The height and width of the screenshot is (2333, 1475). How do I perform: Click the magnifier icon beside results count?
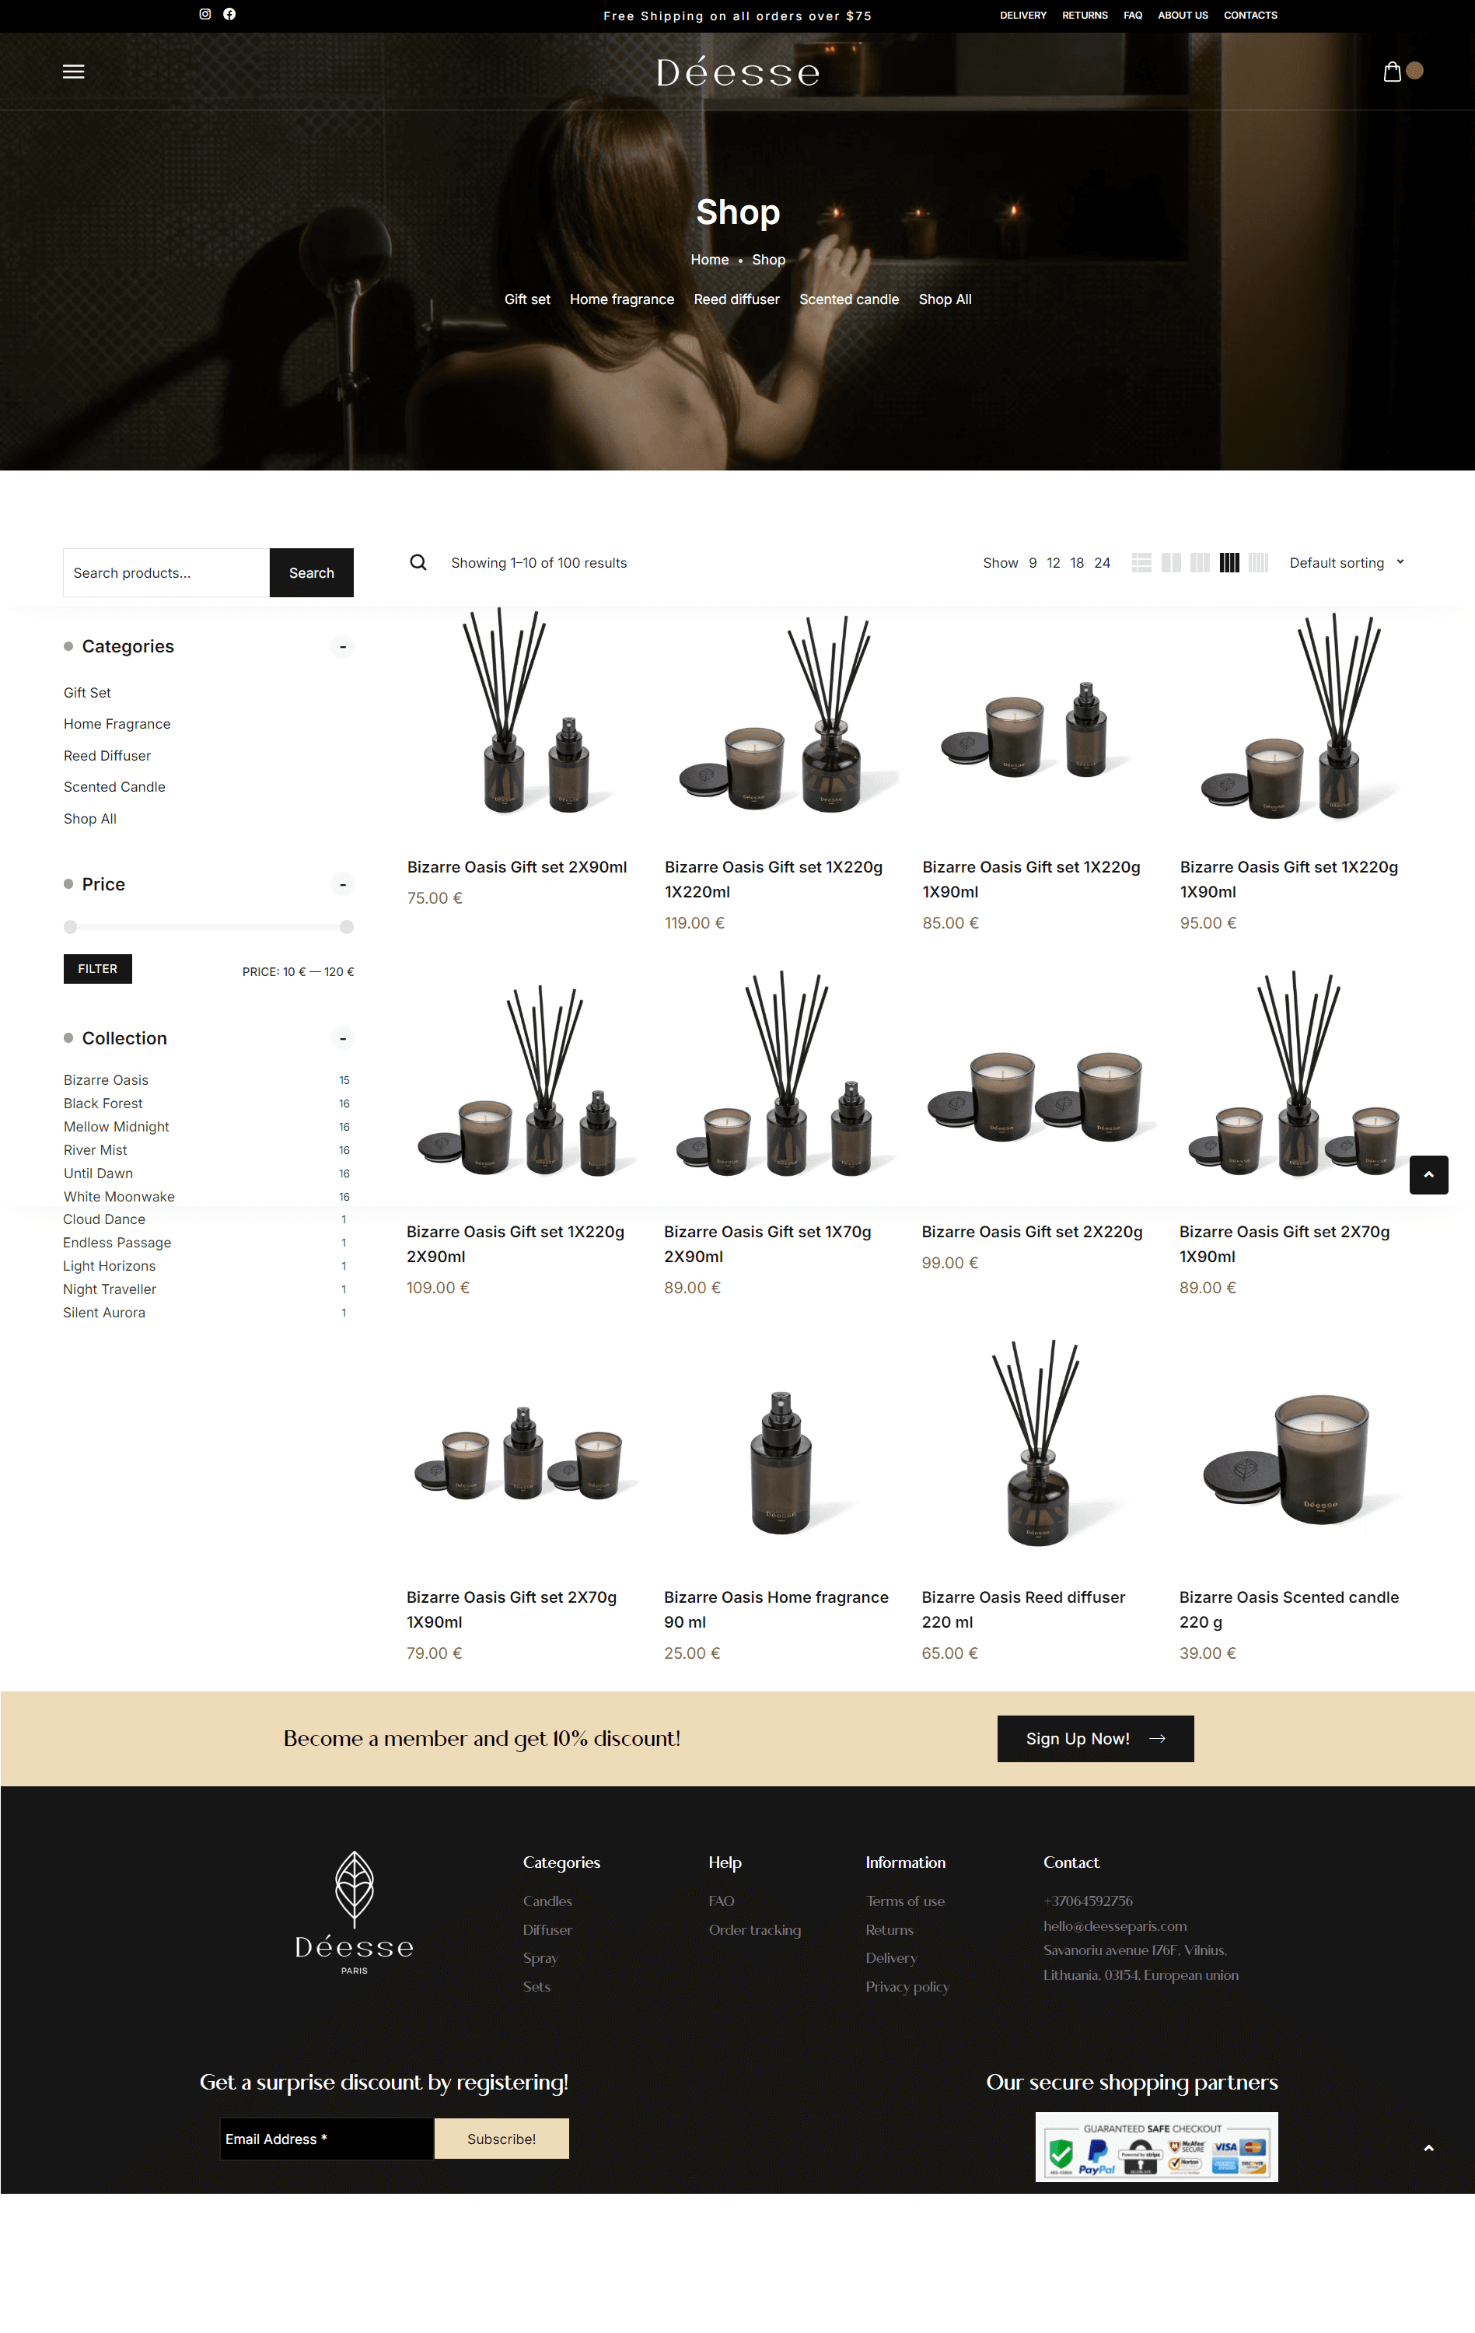point(418,563)
